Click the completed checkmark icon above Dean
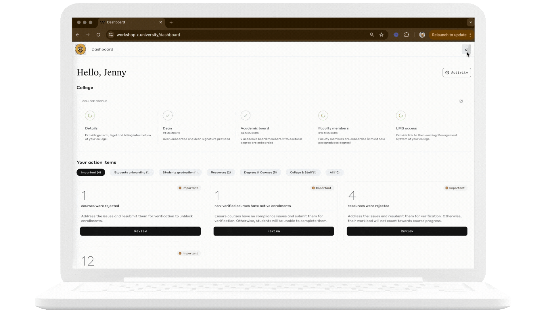Image resolution: width=552 pixels, height=310 pixels. click(x=168, y=115)
